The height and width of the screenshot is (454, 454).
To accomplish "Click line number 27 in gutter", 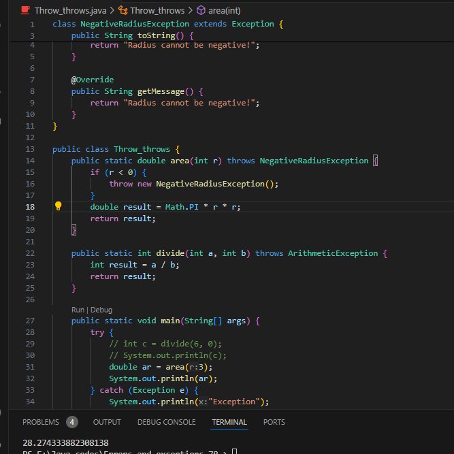I will (x=30, y=321).
